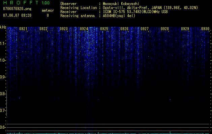Click the Receiving Location label
The image size is (212, 134).
pos(79,8)
